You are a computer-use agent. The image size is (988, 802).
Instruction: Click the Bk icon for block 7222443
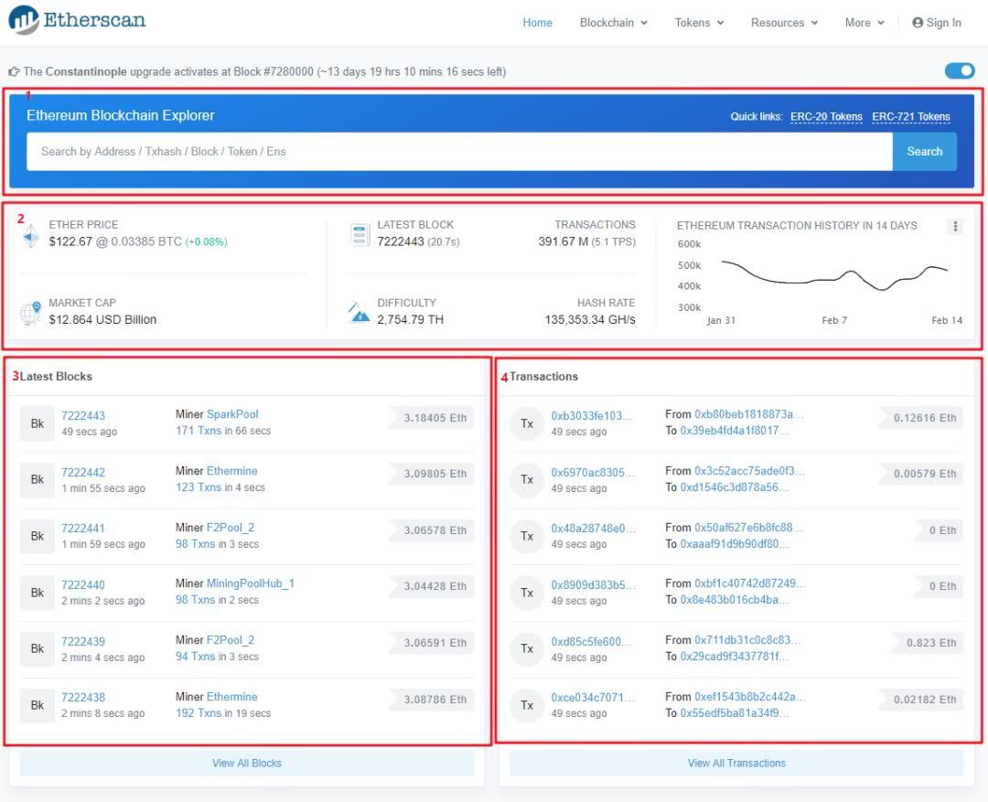tap(38, 423)
